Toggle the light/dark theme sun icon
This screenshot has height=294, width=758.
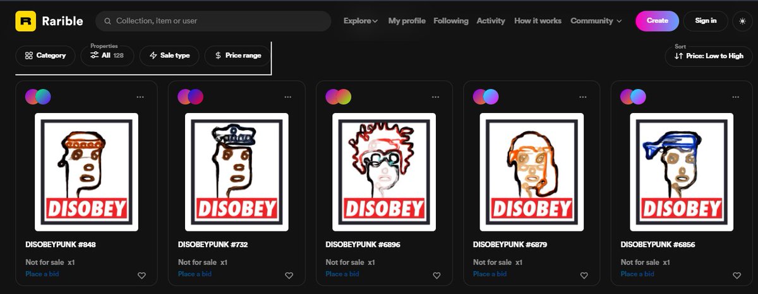(x=742, y=21)
